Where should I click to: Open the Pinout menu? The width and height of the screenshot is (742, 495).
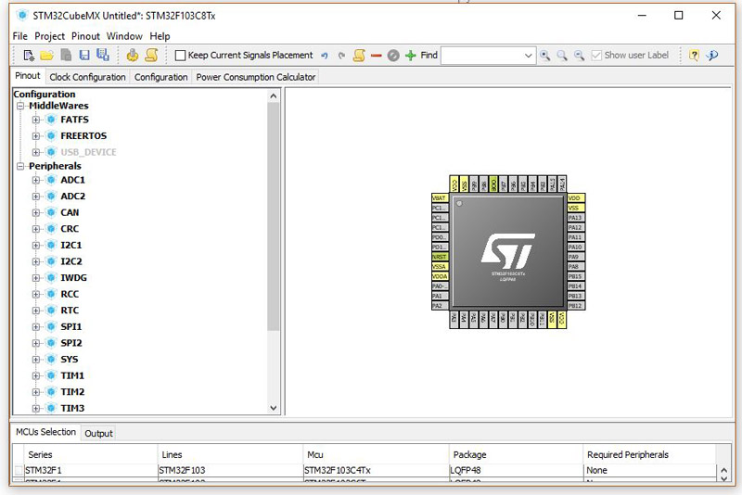pos(86,36)
